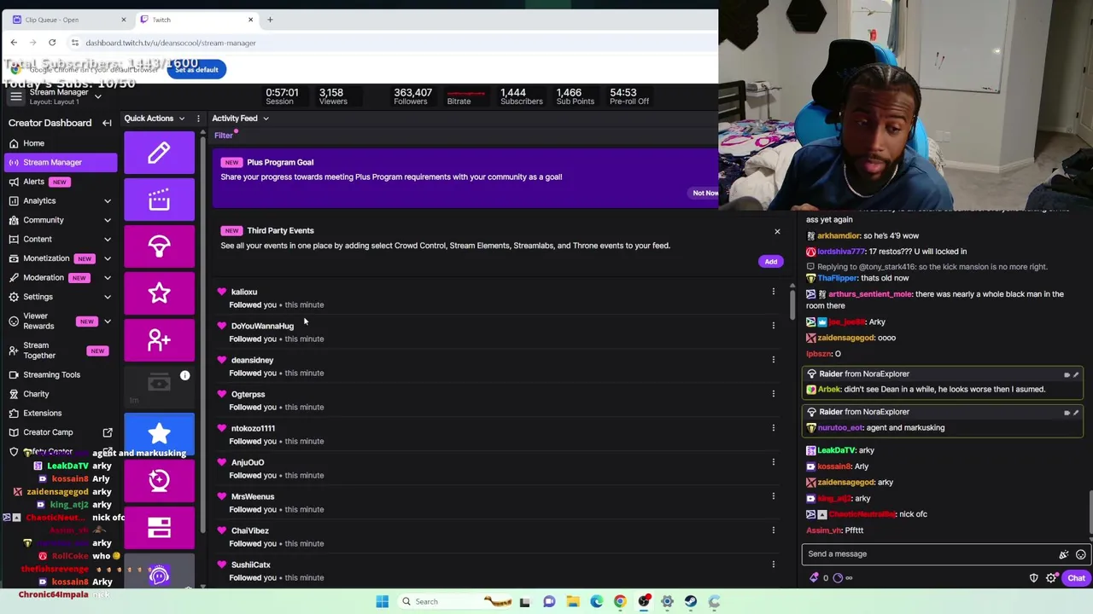This screenshot has height=614, width=1093.
Task: Collapse the Creator Dashboard sidebar arrow
Action: tap(107, 123)
